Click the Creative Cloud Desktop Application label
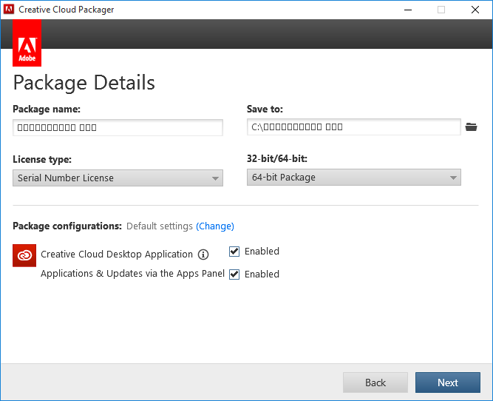Viewport: 493px width, 401px height. [x=117, y=255]
